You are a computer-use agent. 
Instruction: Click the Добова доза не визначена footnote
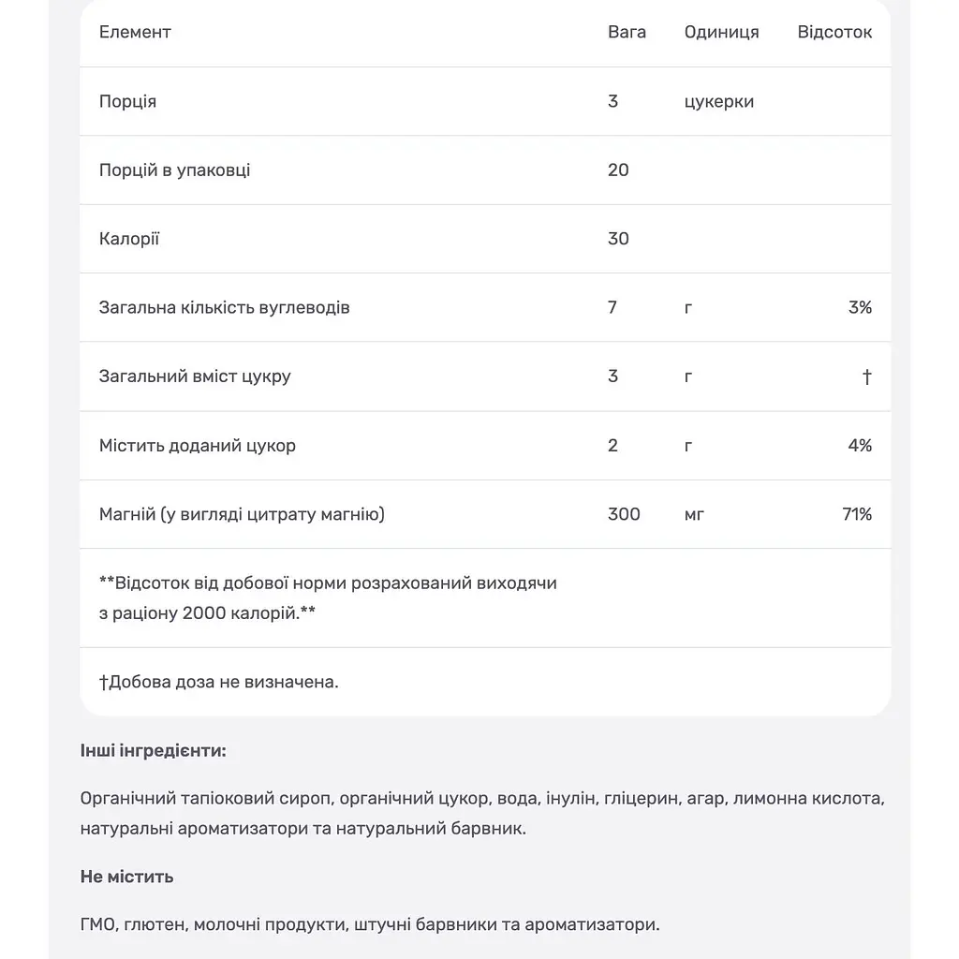point(219,682)
